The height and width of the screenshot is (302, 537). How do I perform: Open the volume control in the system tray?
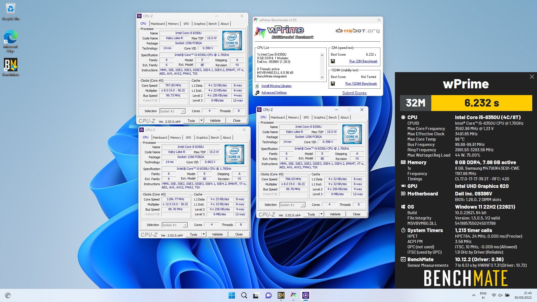500,295
